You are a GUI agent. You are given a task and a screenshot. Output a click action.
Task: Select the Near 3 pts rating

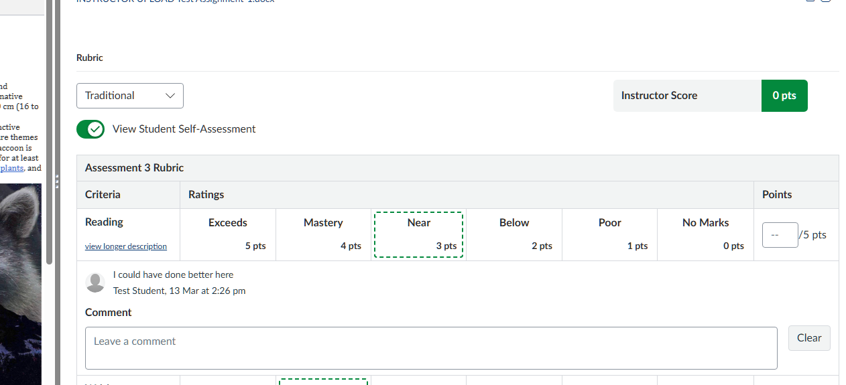pos(419,234)
